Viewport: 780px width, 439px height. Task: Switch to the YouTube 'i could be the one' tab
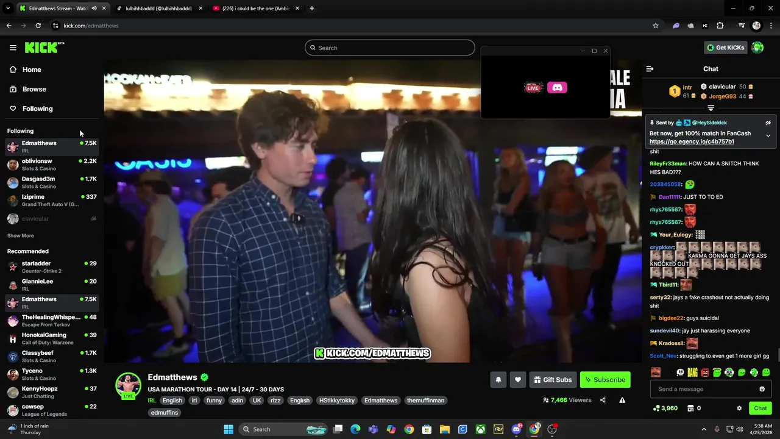pyautogui.click(x=256, y=9)
